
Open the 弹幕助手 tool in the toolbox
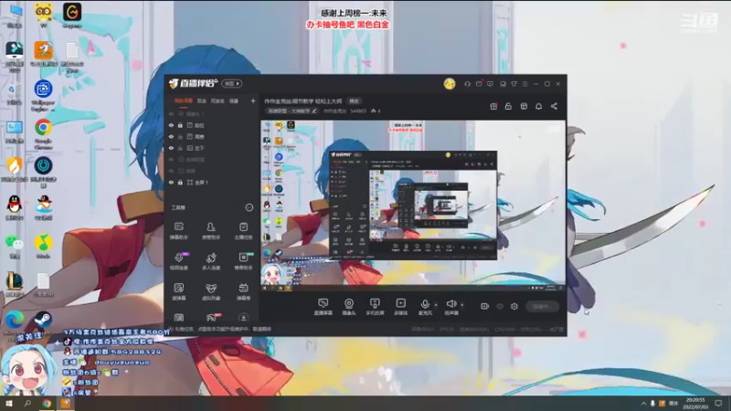[178, 231]
